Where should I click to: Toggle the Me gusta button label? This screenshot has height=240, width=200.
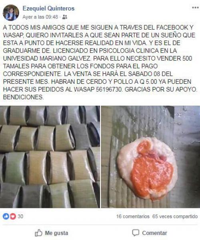pos(56,233)
